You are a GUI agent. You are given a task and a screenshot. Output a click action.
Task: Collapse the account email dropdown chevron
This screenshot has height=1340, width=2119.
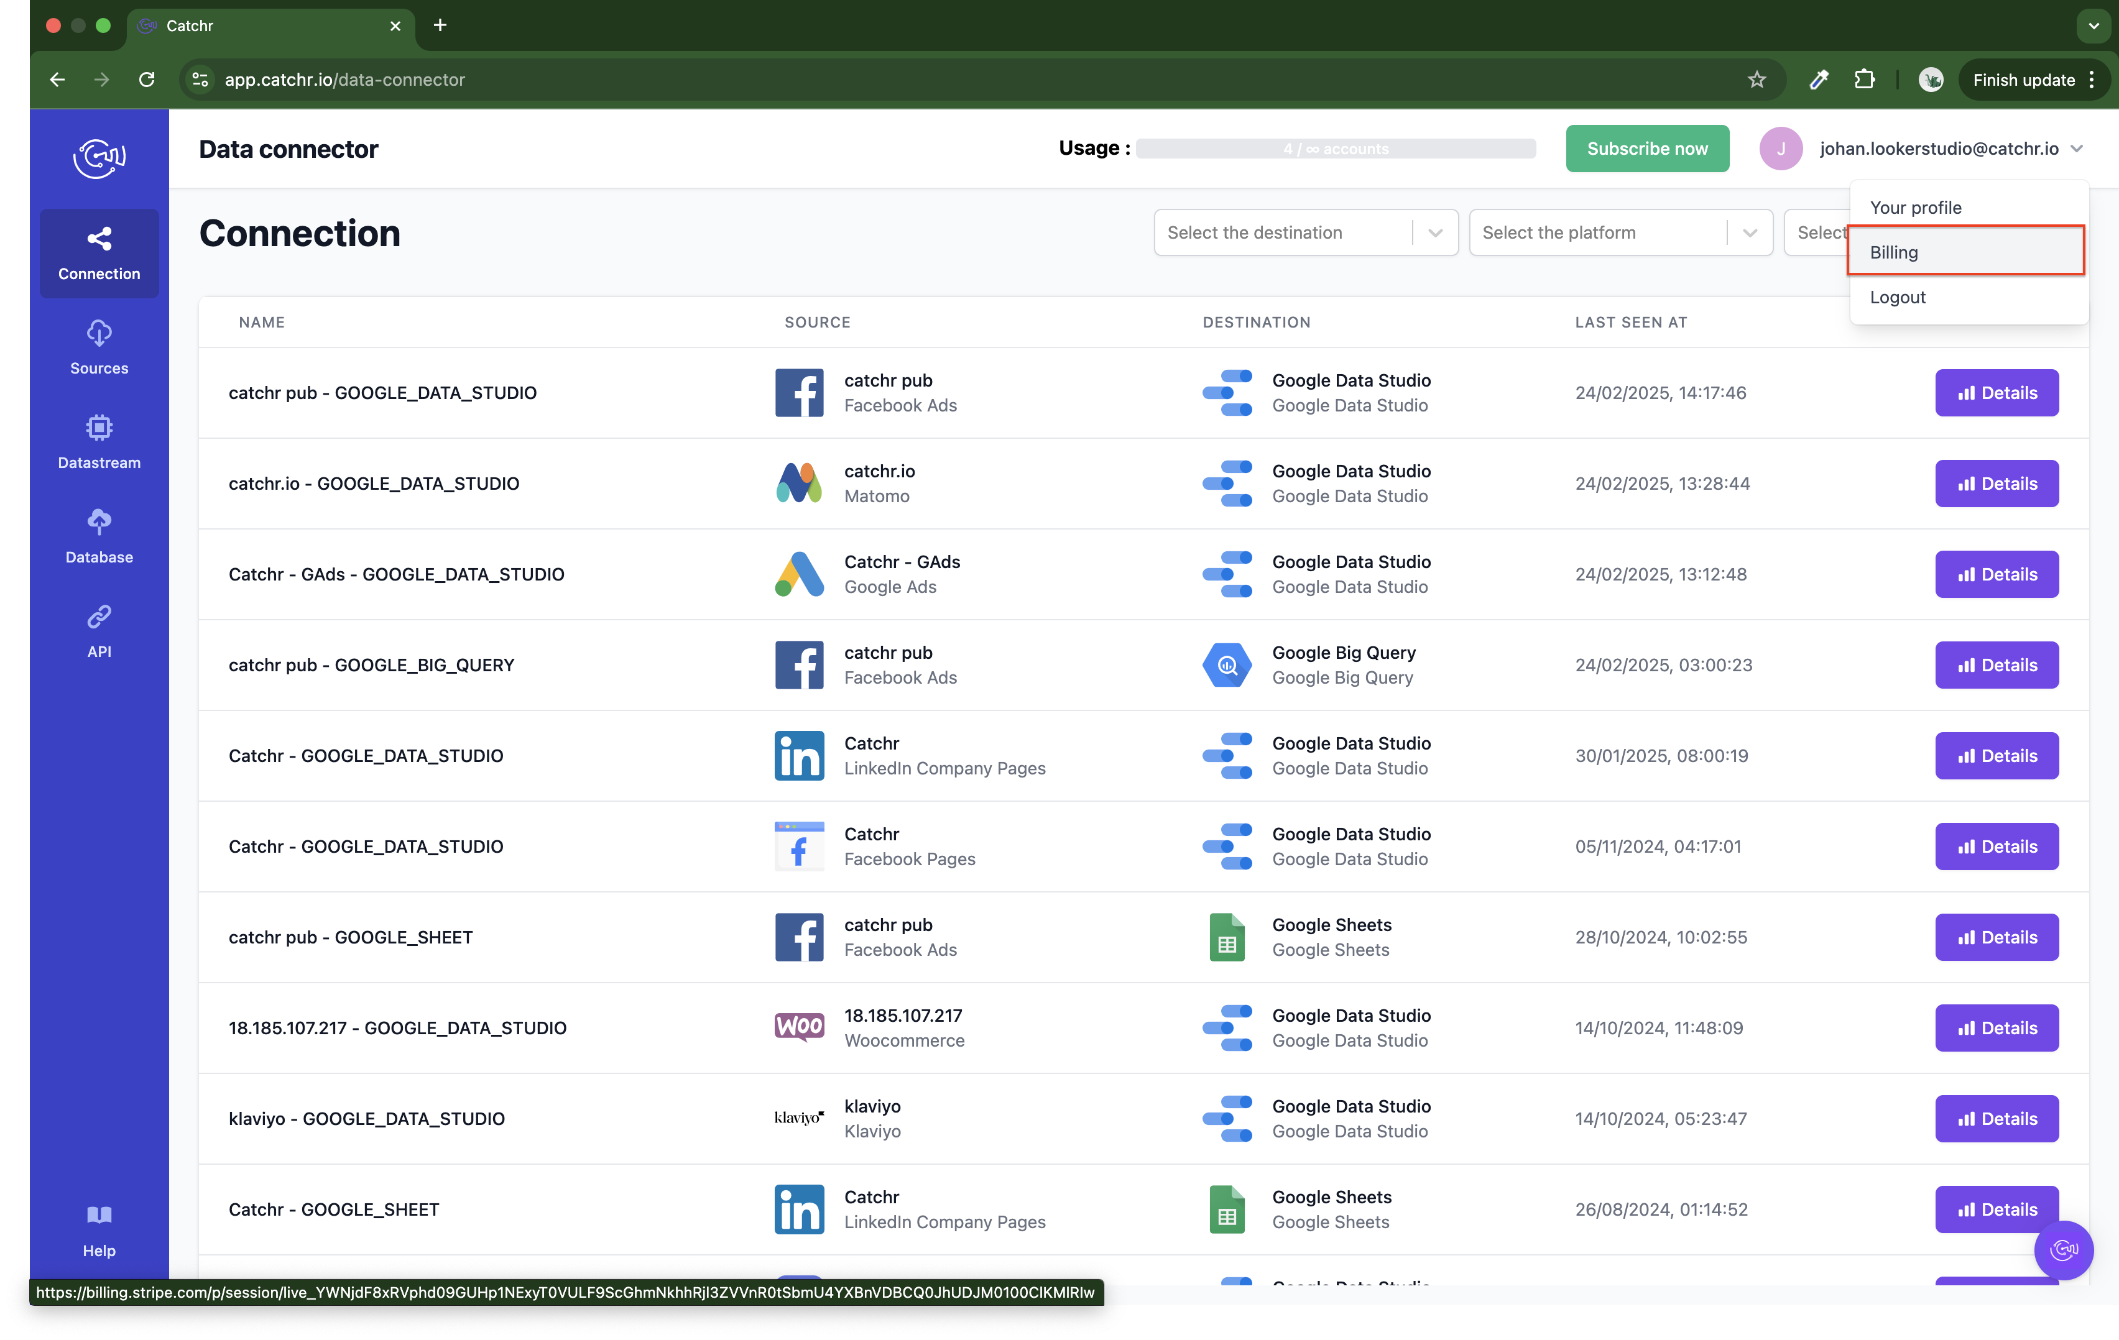[x=2077, y=149]
